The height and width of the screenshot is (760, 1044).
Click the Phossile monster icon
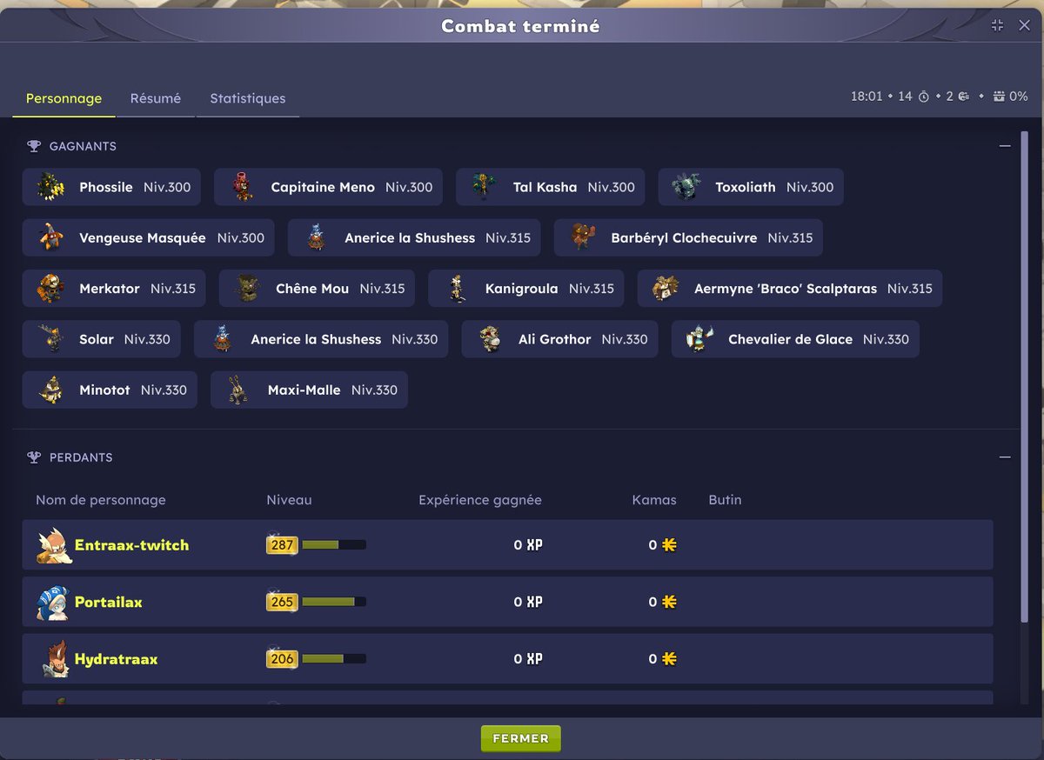pyautogui.click(x=51, y=187)
